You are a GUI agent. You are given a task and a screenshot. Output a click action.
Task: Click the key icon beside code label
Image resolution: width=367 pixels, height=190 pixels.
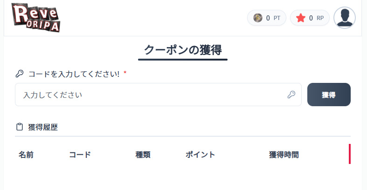[x=20, y=74]
